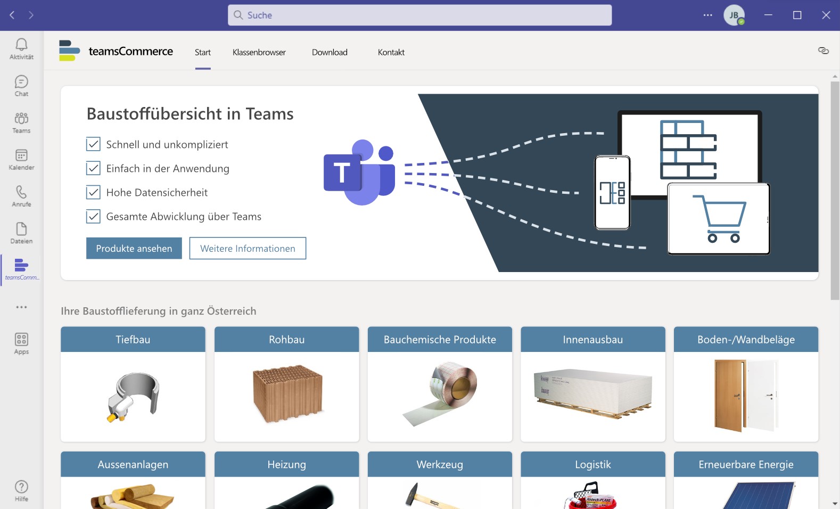Screen dimensions: 840x509
Task: Click the Tiefbau pipe clamp product image
Action: 133,397
